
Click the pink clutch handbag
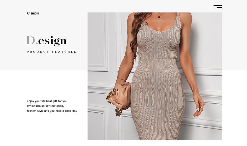click(120, 96)
